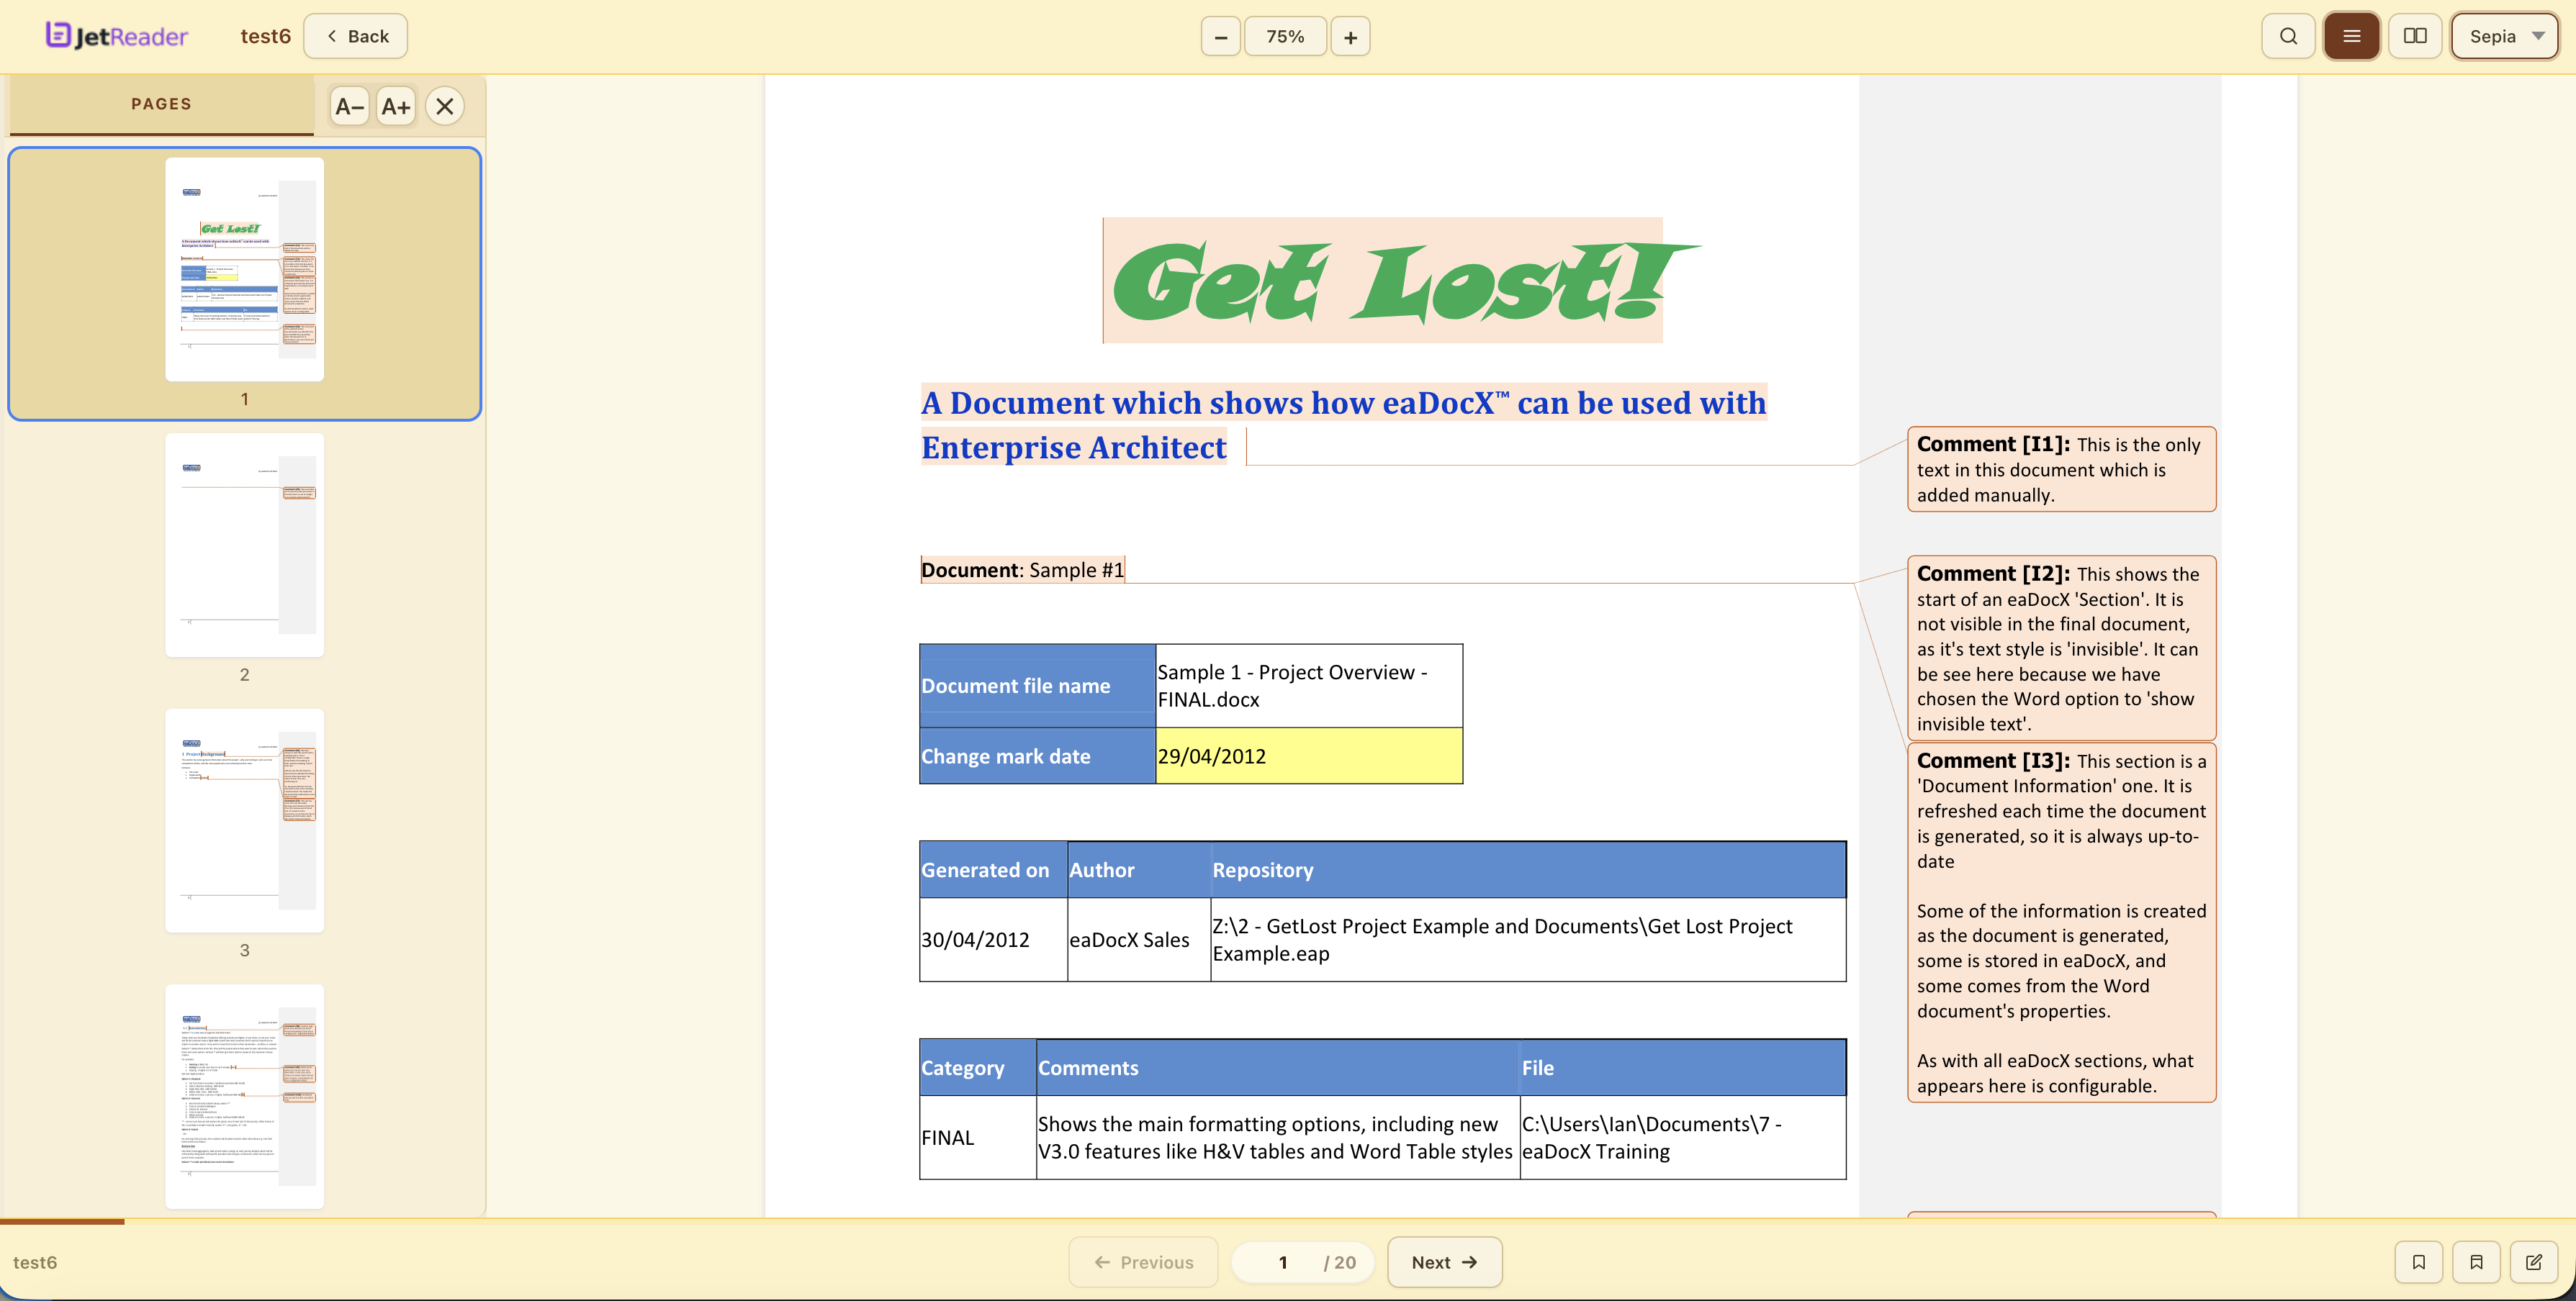This screenshot has height=1301, width=2576.
Task: Select the PAGES tab
Action: coord(161,104)
